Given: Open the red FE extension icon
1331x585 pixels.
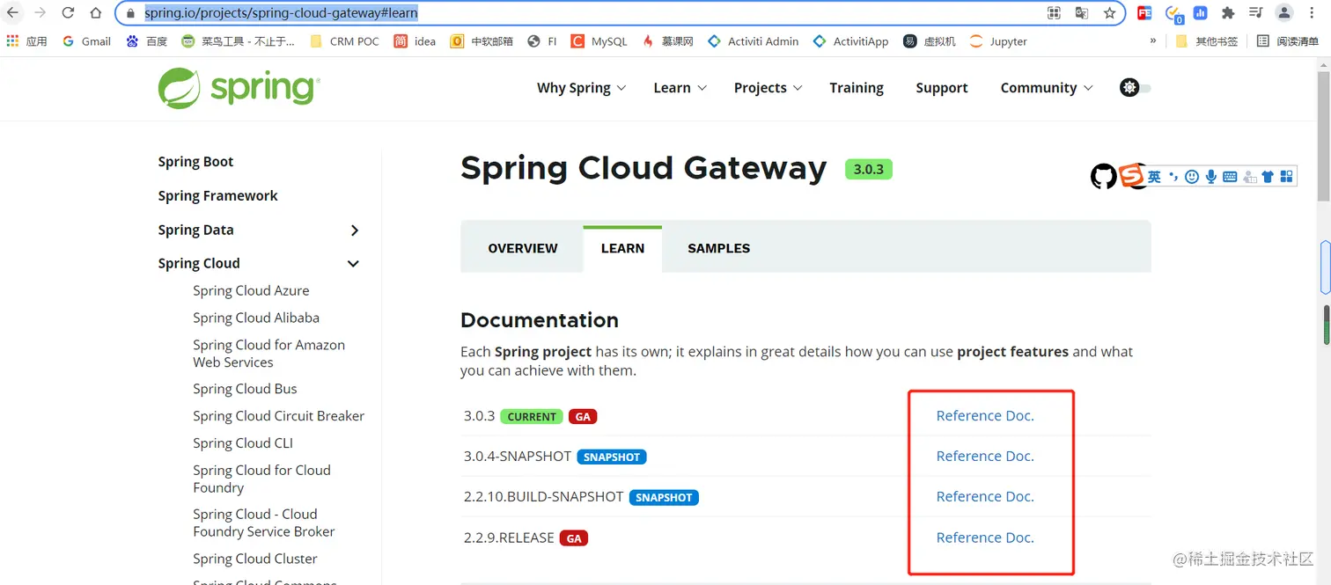Looking at the screenshot, I should [1144, 13].
